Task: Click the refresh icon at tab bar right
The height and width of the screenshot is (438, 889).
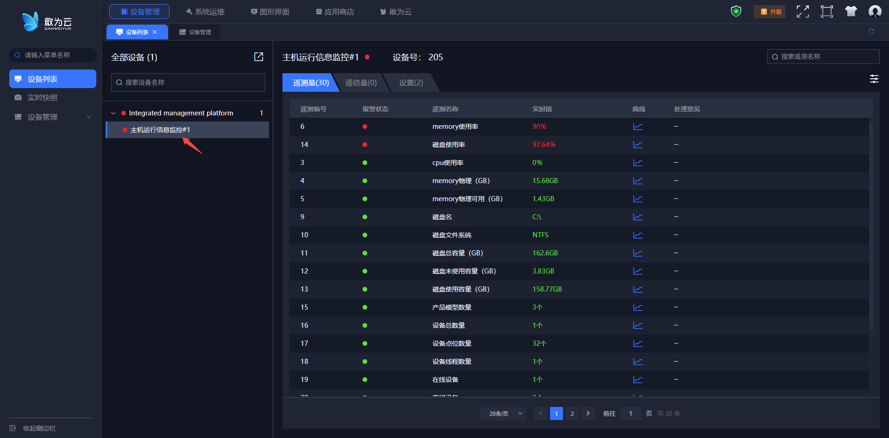Action: point(871,32)
